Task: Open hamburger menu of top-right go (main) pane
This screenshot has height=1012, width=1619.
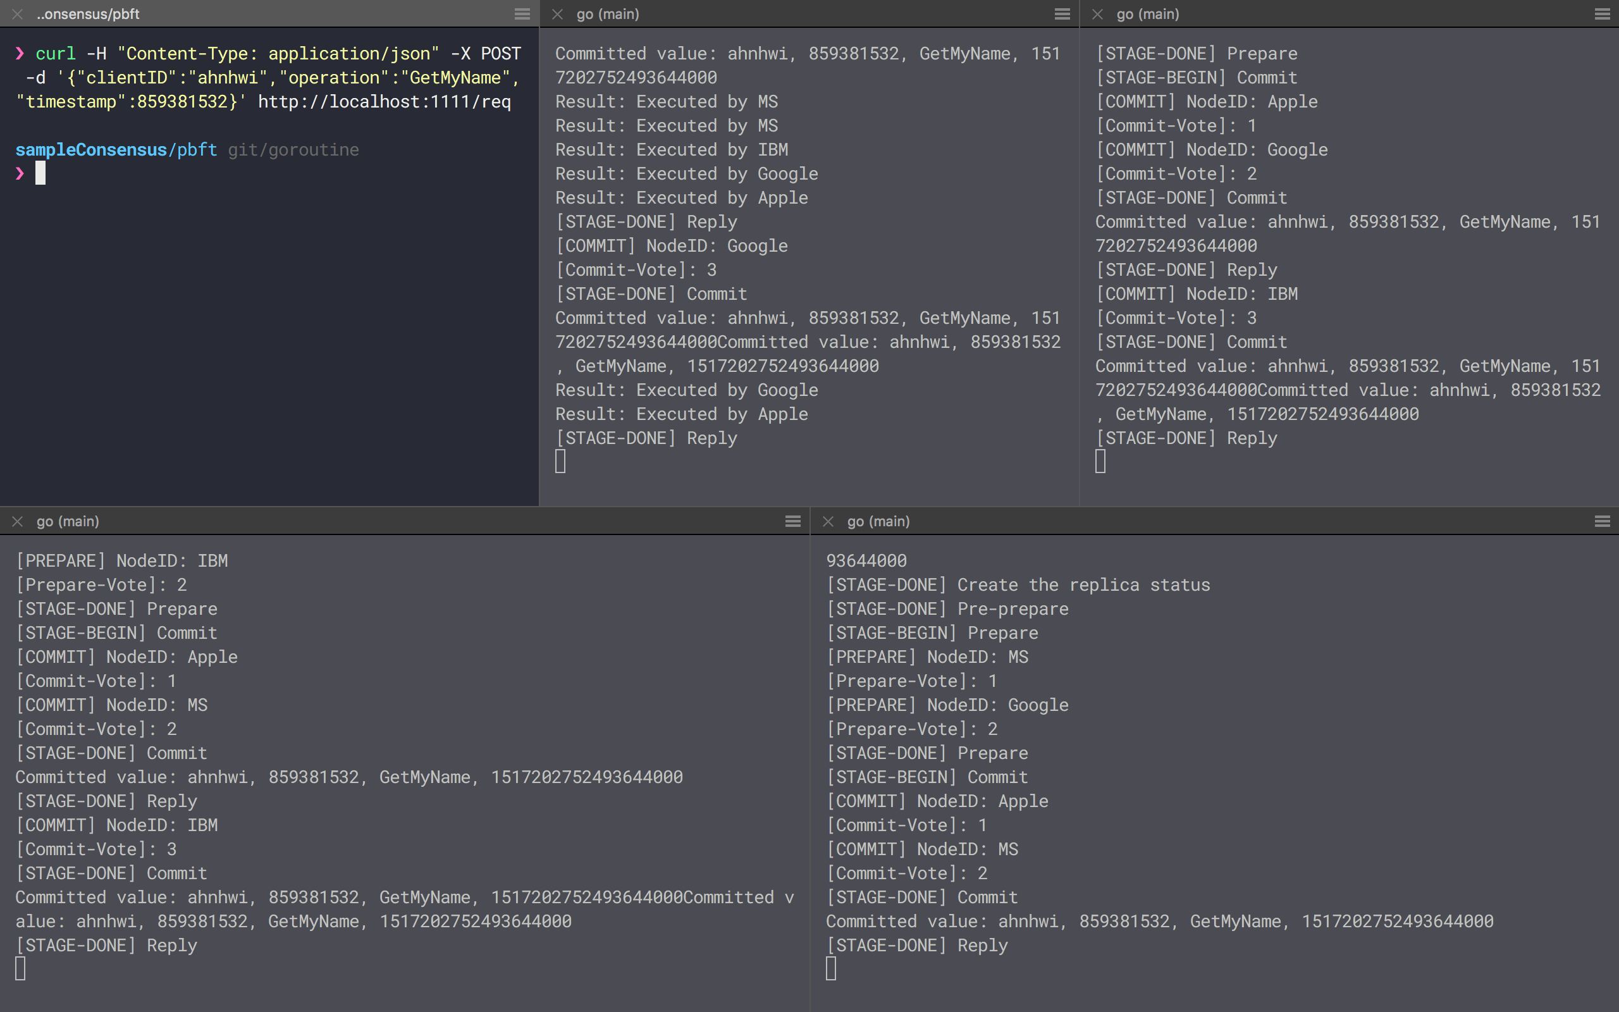Action: coord(1601,14)
